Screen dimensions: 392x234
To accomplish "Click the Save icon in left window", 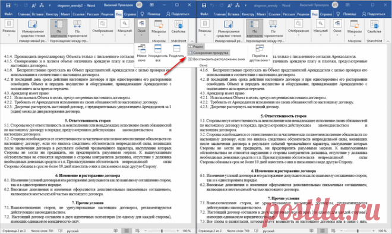I will point(8,5).
